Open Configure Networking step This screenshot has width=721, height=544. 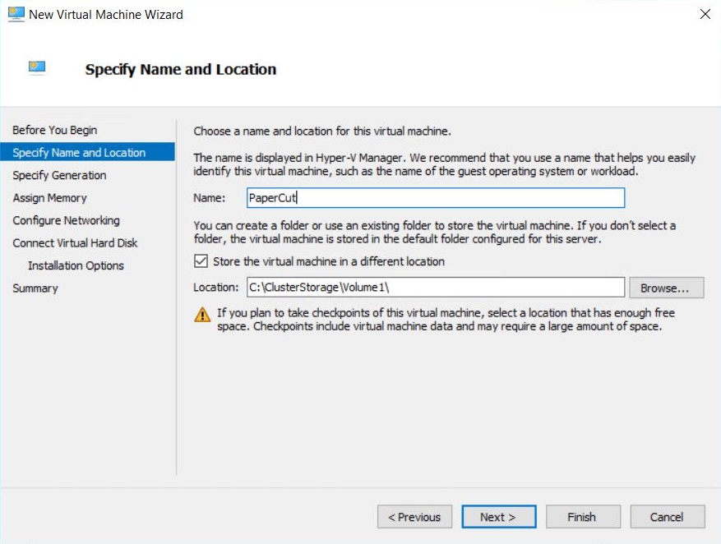(x=67, y=220)
